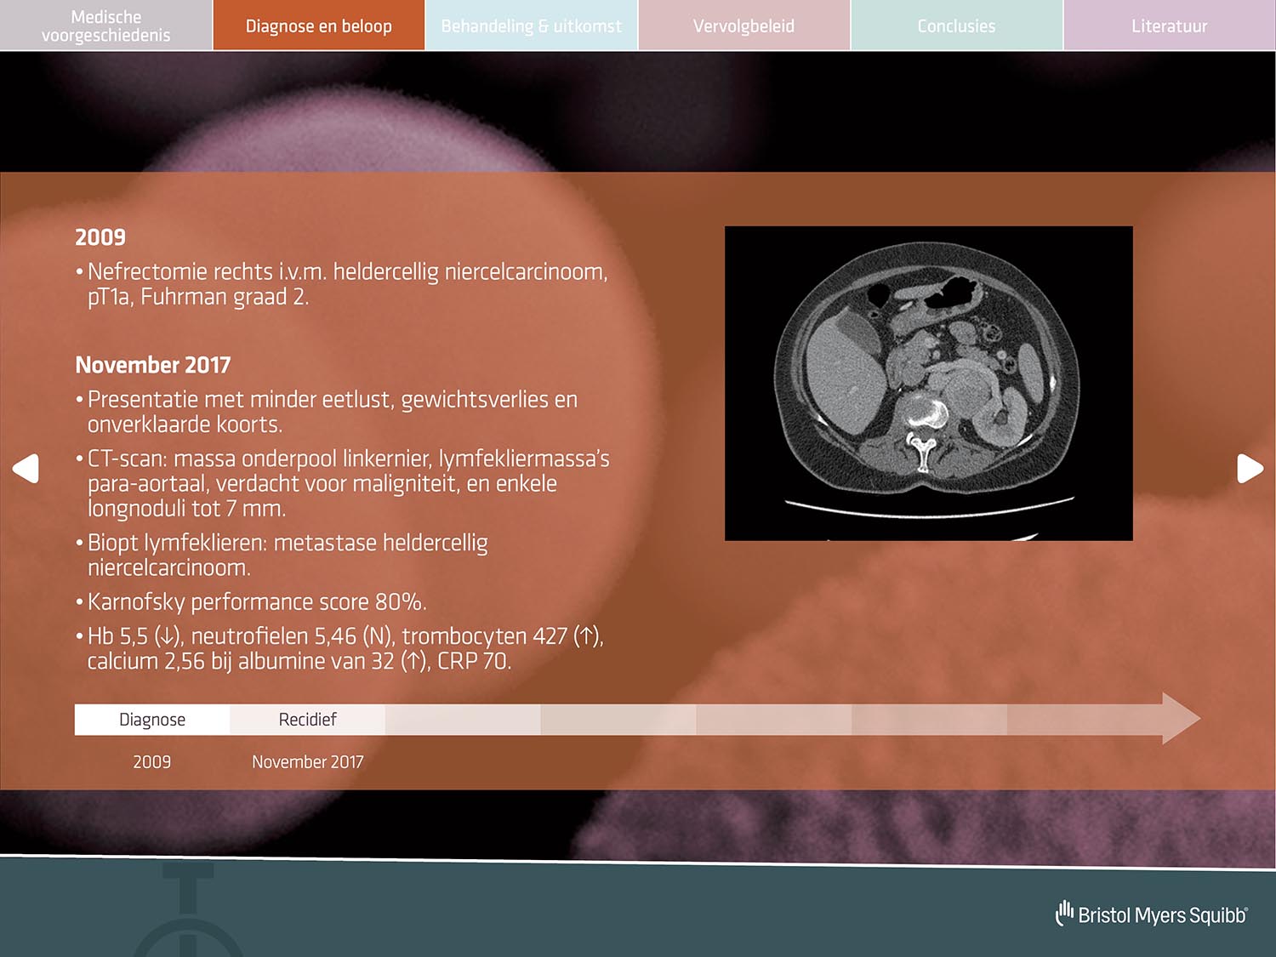1276x957 pixels.
Task: Open the Vervolgbeleid tab
Action: click(x=743, y=26)
